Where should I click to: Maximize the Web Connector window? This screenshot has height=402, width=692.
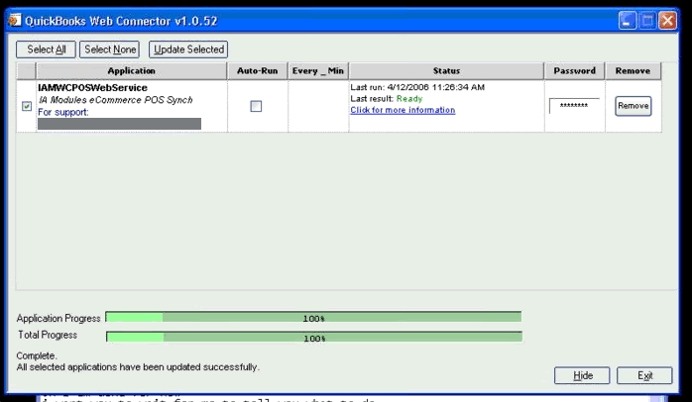647,21
